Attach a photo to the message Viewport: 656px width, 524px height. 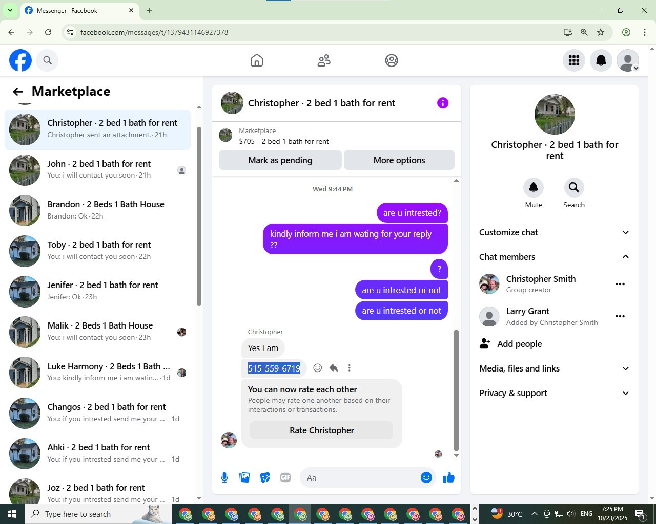coord(244,478)
